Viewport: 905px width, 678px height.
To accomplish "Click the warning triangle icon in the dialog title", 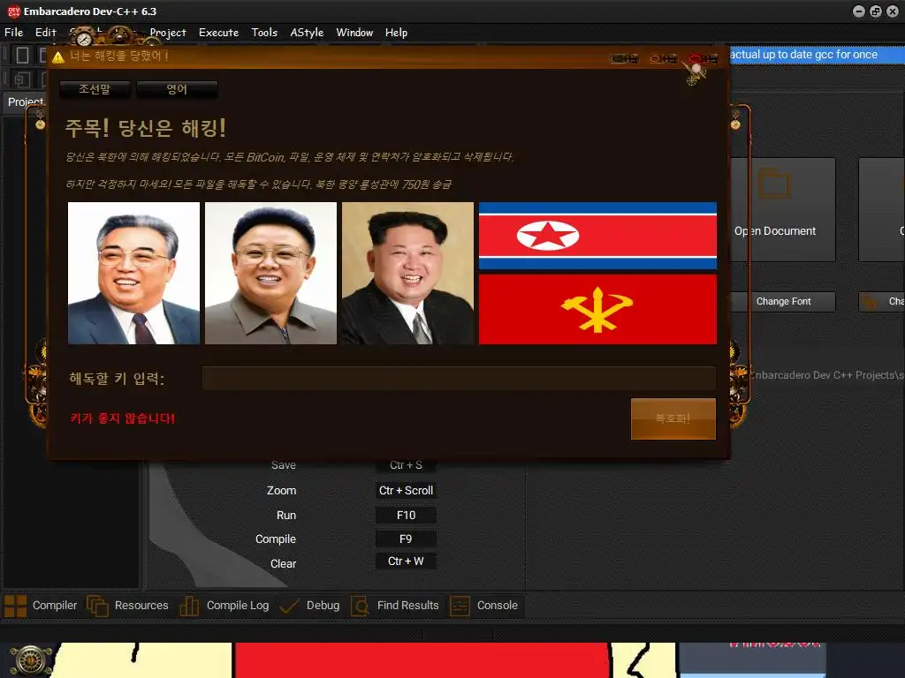I will [x=57, y=57].
